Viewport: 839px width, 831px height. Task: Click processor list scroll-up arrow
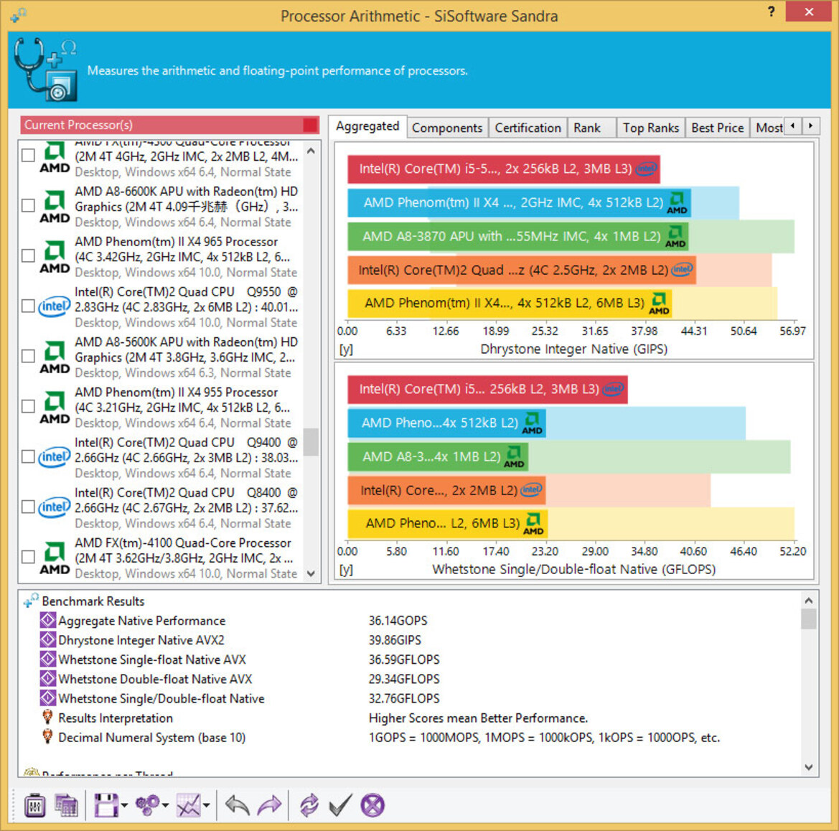pyautogui.click(x=311, y=151)
